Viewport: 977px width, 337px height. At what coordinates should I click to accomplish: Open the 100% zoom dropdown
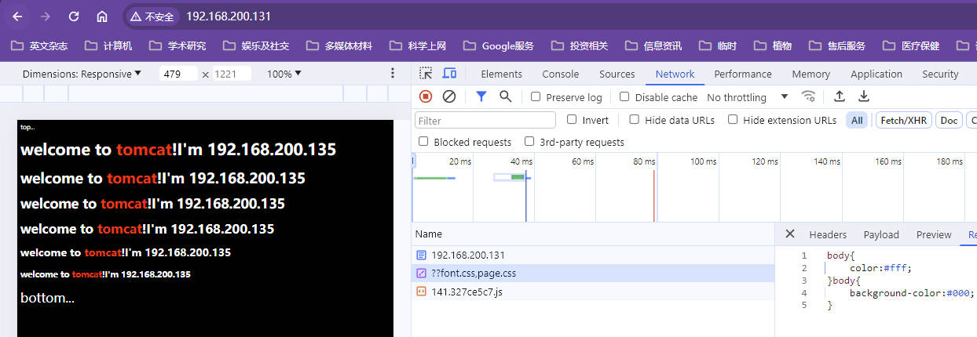click(x=284, y=74)
